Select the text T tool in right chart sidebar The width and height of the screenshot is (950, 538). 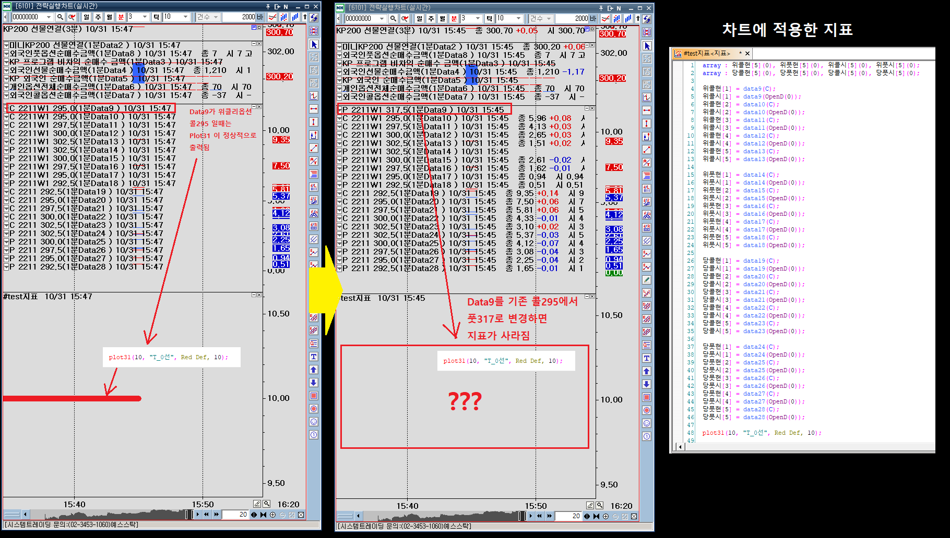point(647,358)
